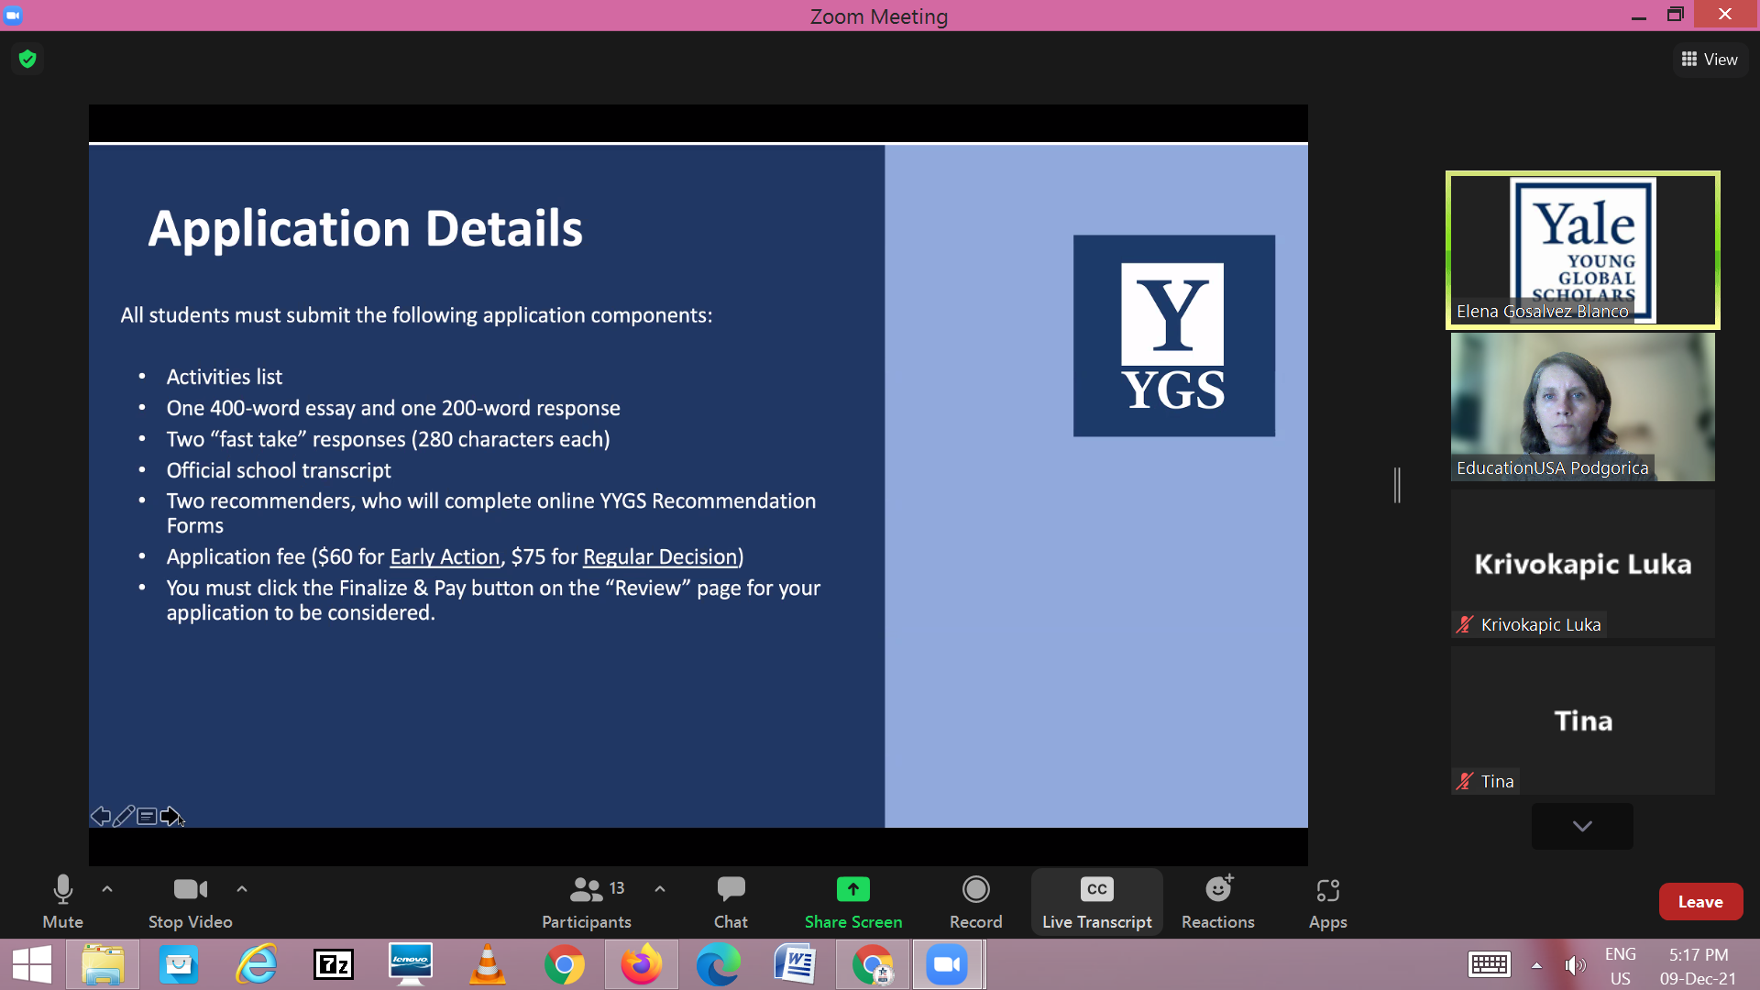Screen dimensions: 1760x990
Task: Mute the microphone in Zoom
Action: 62,902
